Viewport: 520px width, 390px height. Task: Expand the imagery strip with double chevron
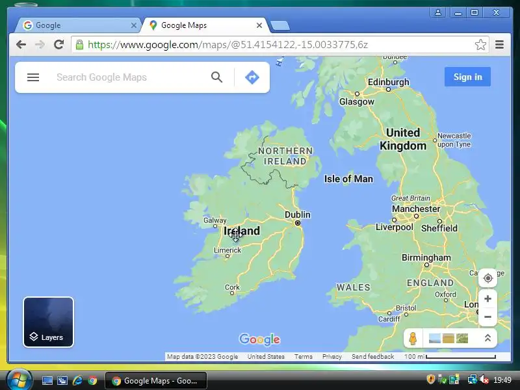(487, 338)
